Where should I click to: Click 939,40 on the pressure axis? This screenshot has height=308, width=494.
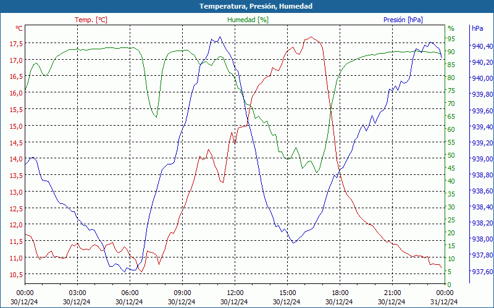click(x=482, y=127)
